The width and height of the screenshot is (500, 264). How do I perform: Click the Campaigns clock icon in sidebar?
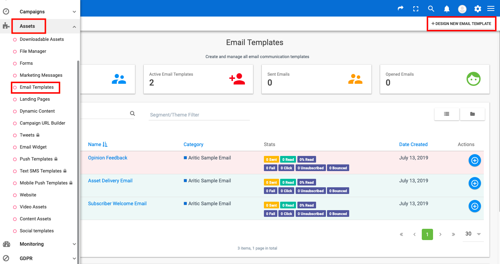coord(6,11)
